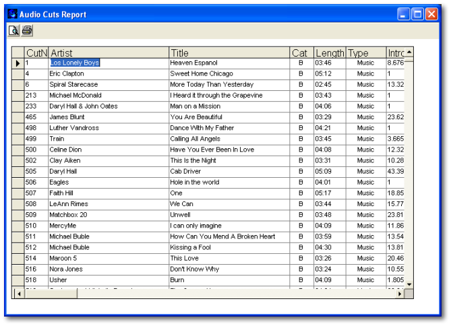Open print preview from the toolbar
Viewport: 451px width, 326px height.
click(x=13, y=30)
